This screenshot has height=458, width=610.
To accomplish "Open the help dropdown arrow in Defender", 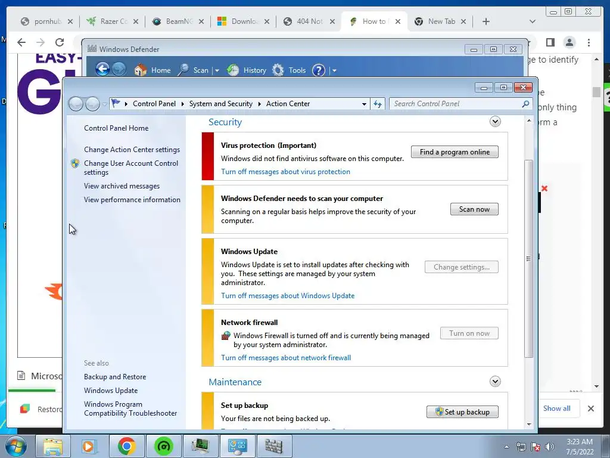I will click(x=334, y=70).
